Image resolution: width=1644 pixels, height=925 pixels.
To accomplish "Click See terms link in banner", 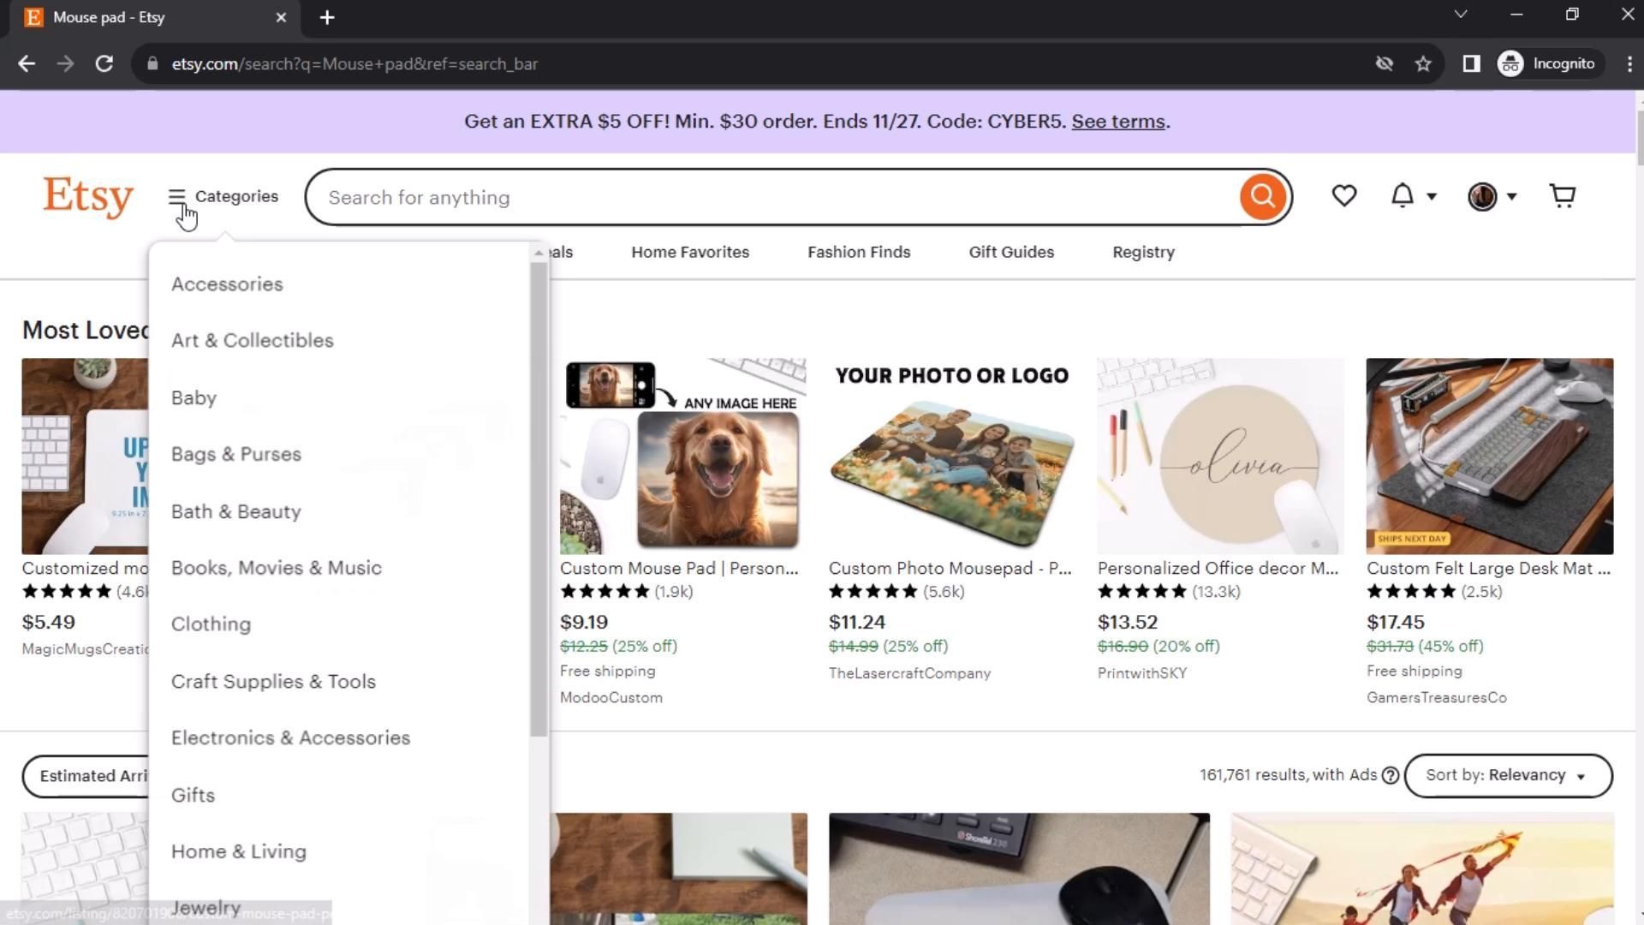I will click(1117, 122).
